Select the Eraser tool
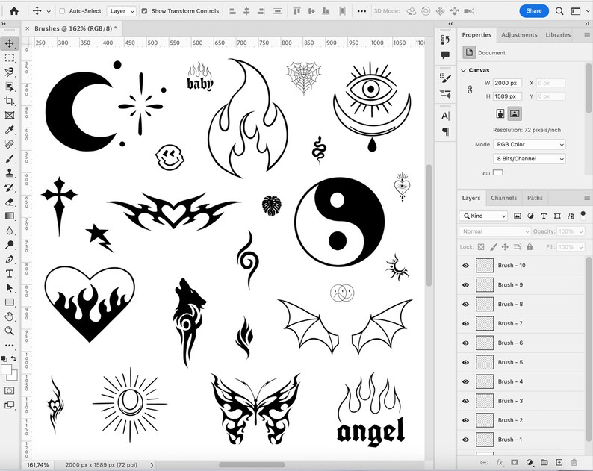Image resolution: width=593 pixels, height=471 pixels. (10, 202)
